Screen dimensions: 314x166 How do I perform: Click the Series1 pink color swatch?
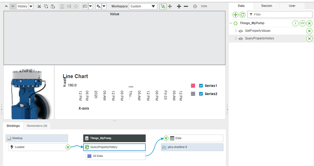193,86
